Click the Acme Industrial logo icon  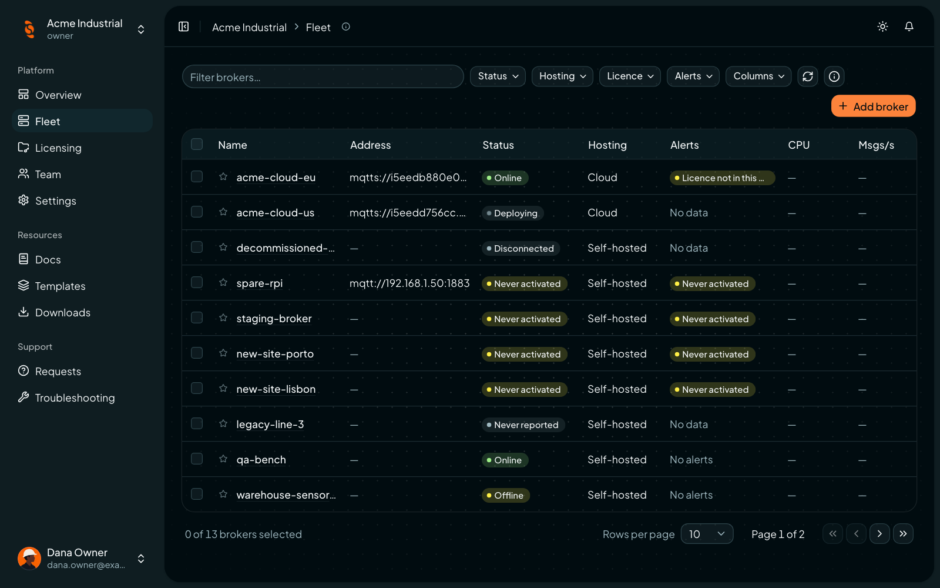tap(29, 29)
